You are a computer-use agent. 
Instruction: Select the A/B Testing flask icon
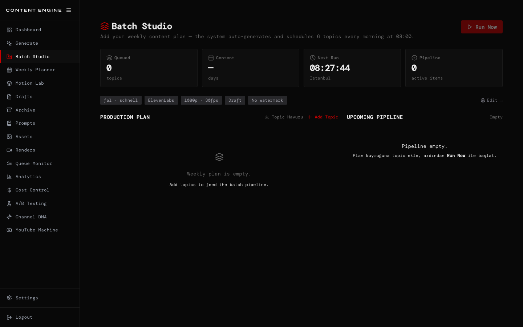[x=9, y=203]
